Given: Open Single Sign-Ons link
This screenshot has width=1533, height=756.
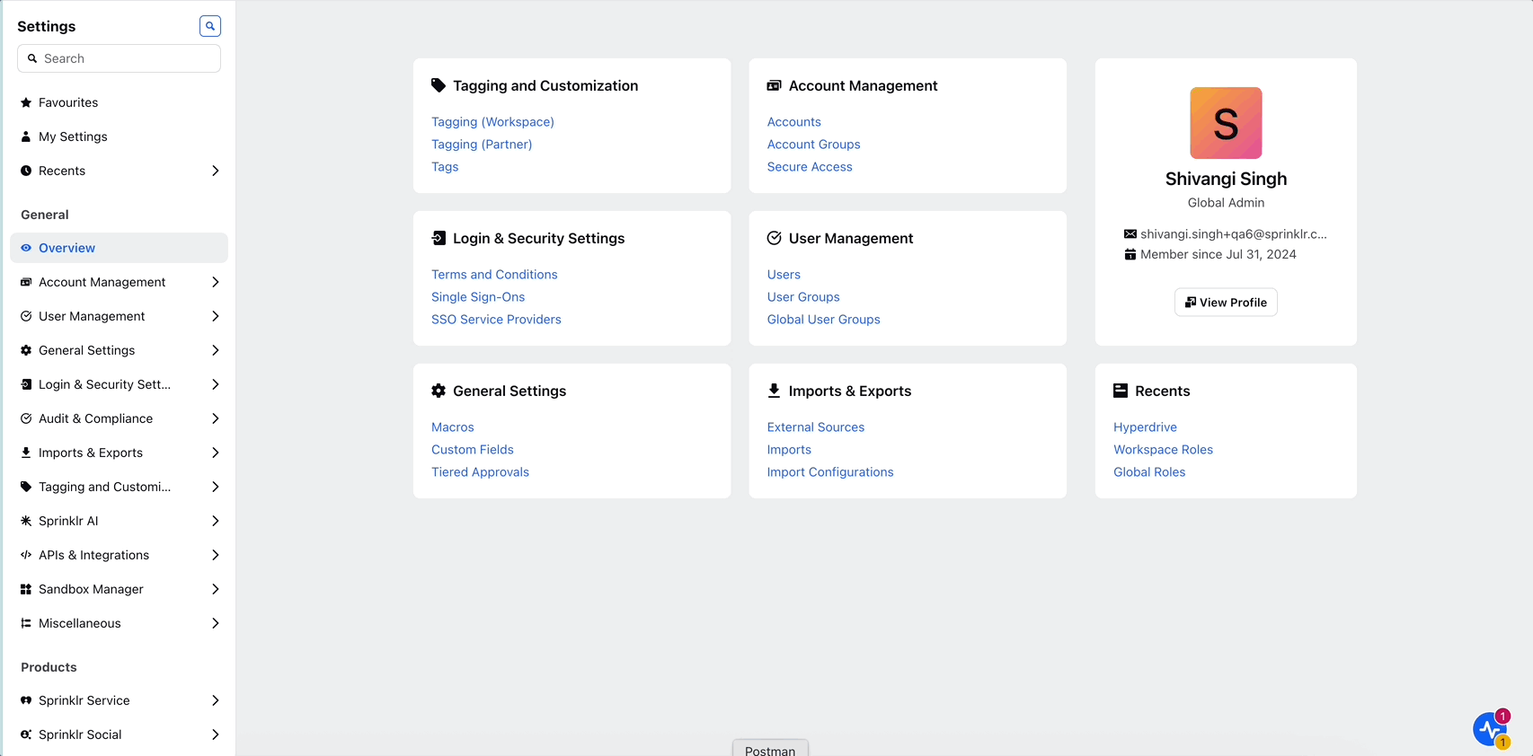Looking at the screenshot, I should click(478, 297).
